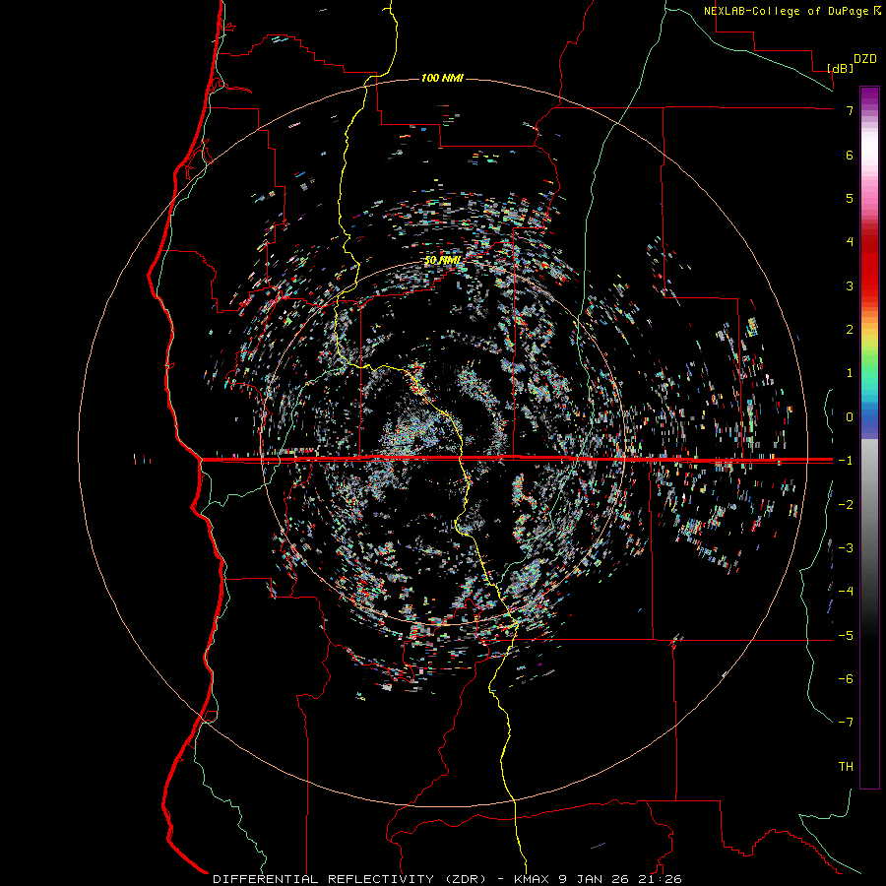Click the -5 dB scale value

pyautogui.click(x=846, y=636)
